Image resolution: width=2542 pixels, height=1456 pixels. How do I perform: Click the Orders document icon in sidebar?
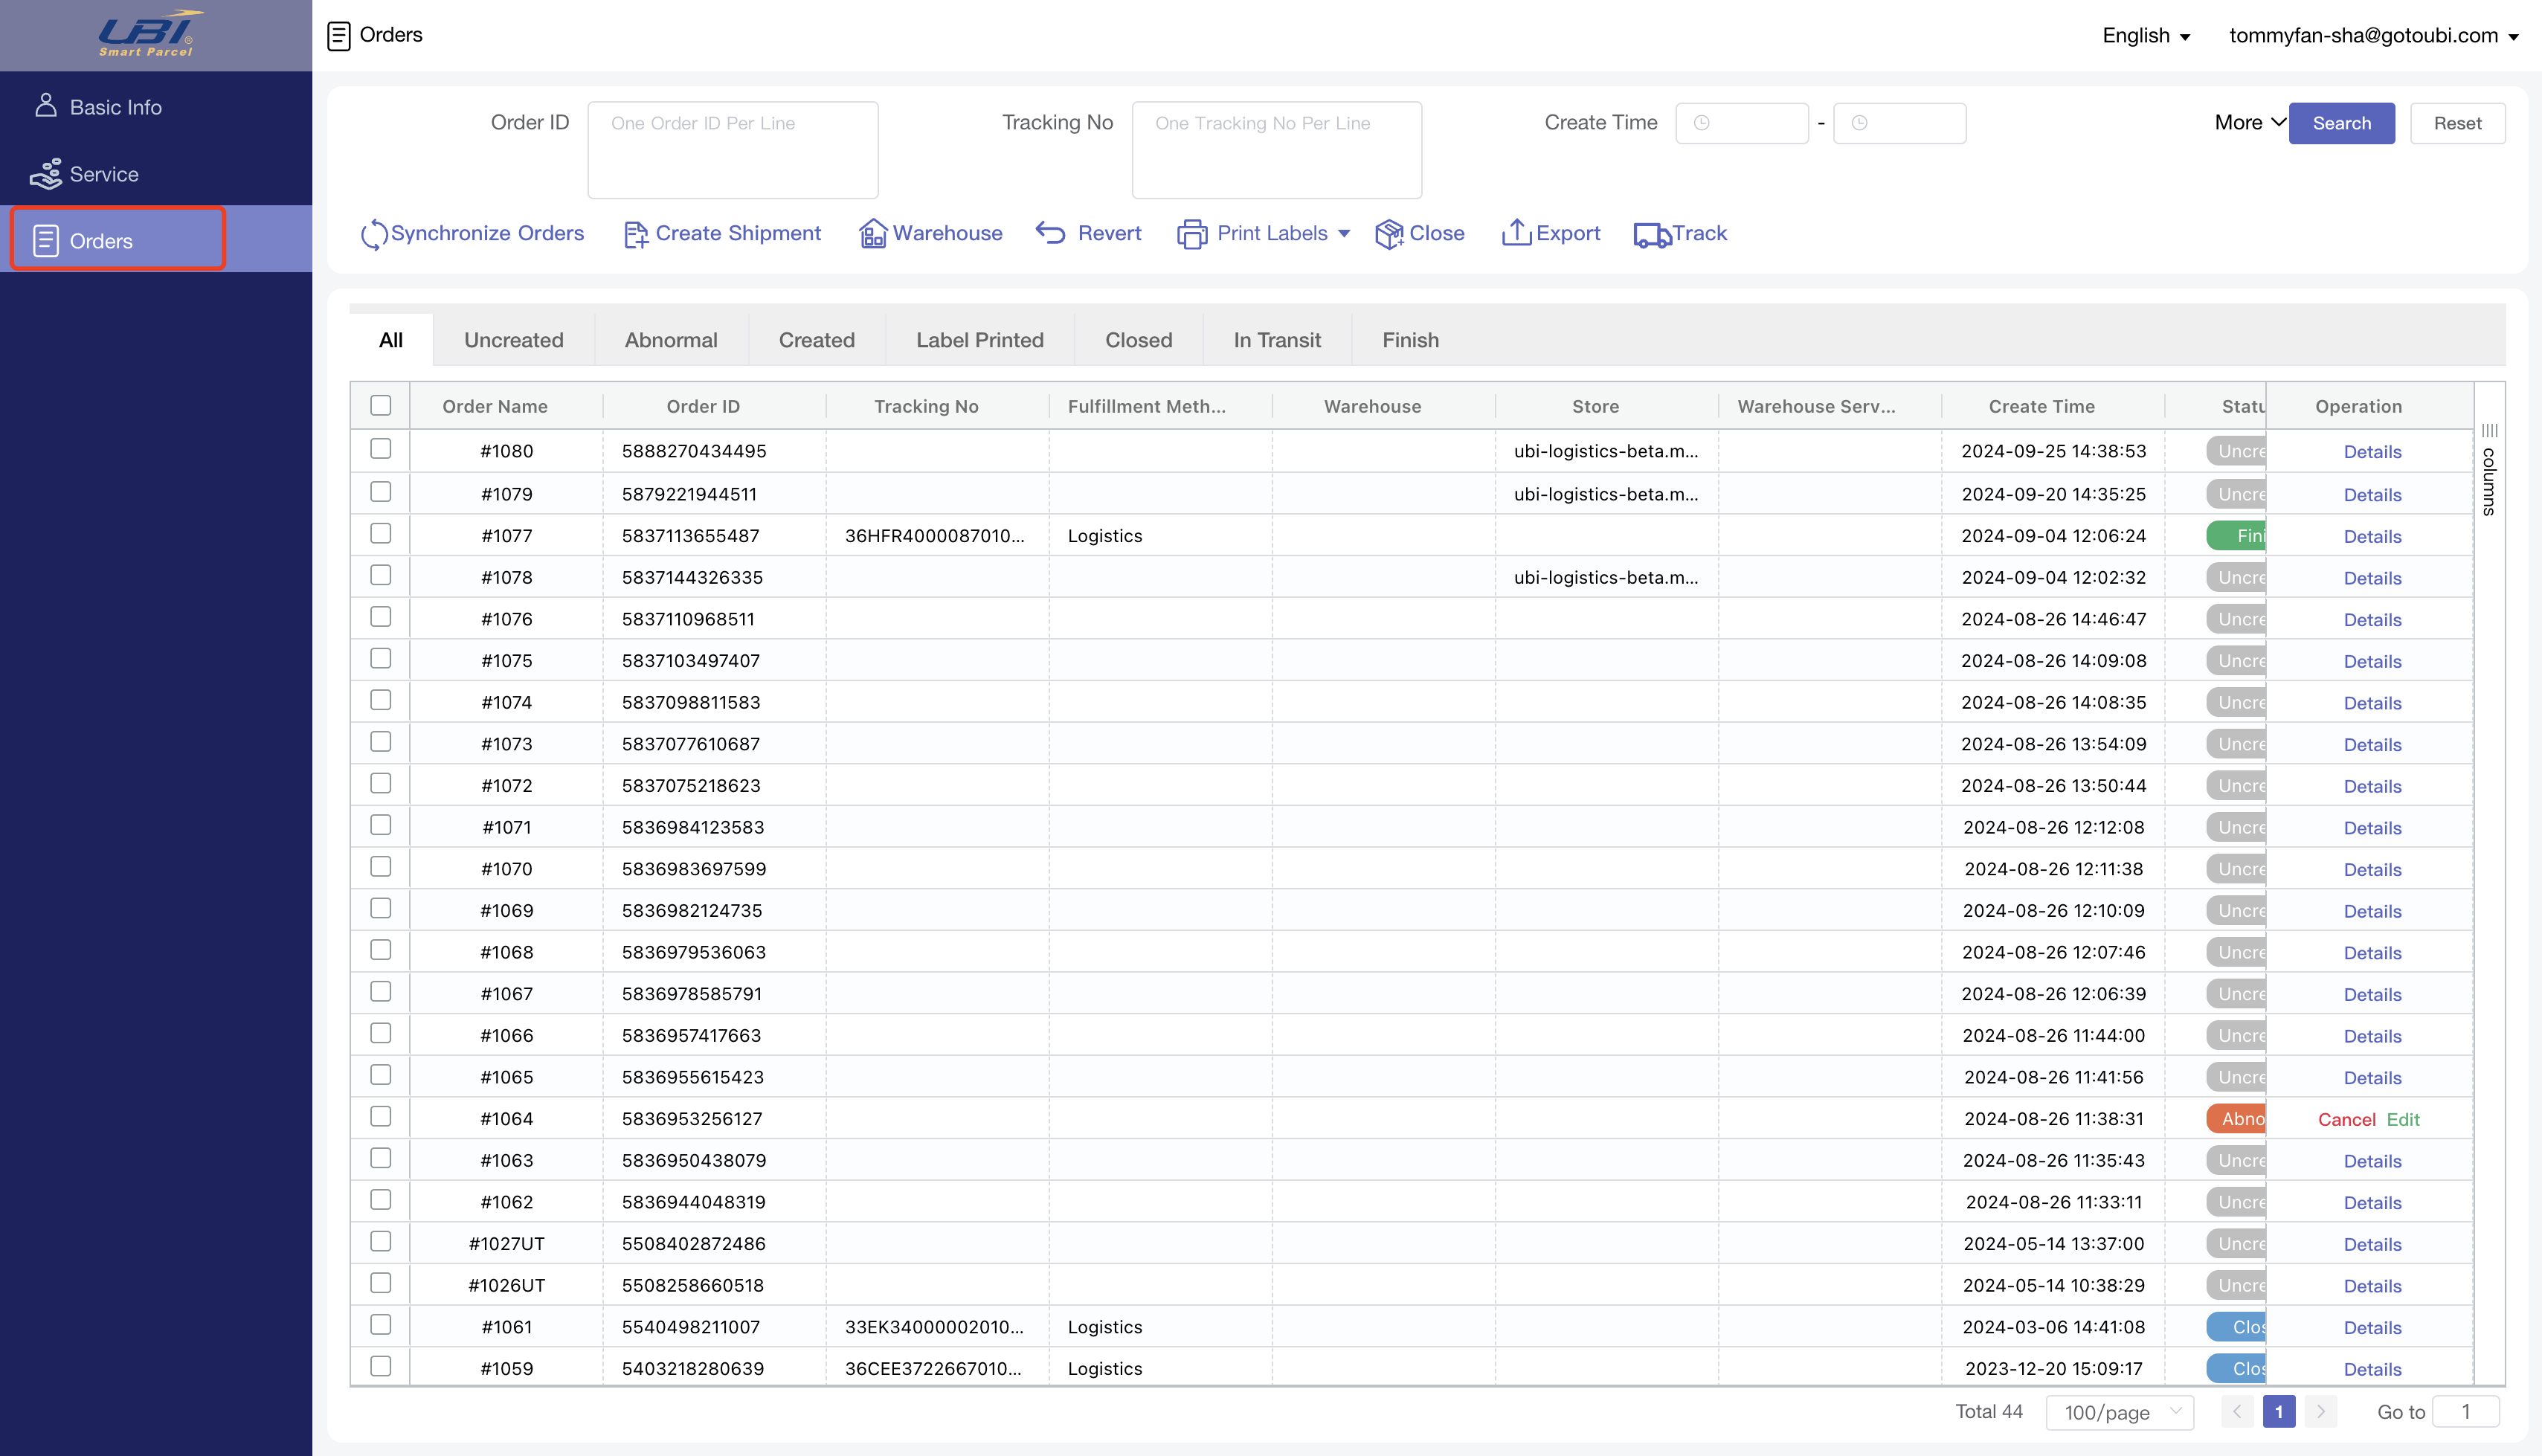click(46, 241)
